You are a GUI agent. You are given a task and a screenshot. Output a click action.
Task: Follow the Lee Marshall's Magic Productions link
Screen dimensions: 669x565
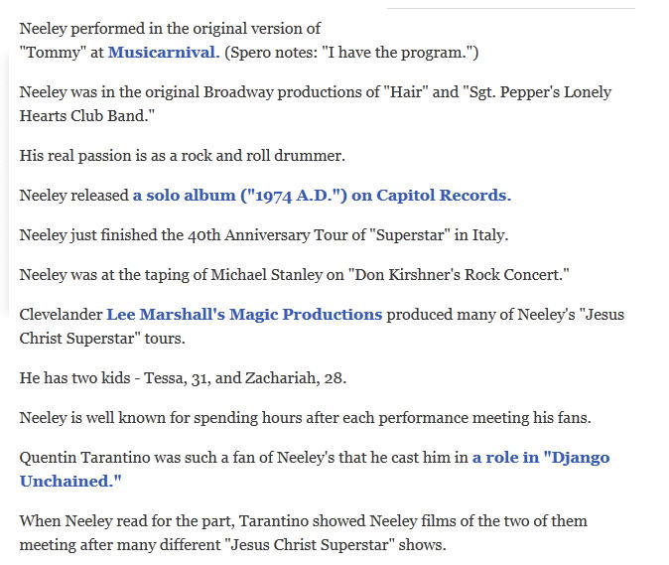tap(244, 315)
